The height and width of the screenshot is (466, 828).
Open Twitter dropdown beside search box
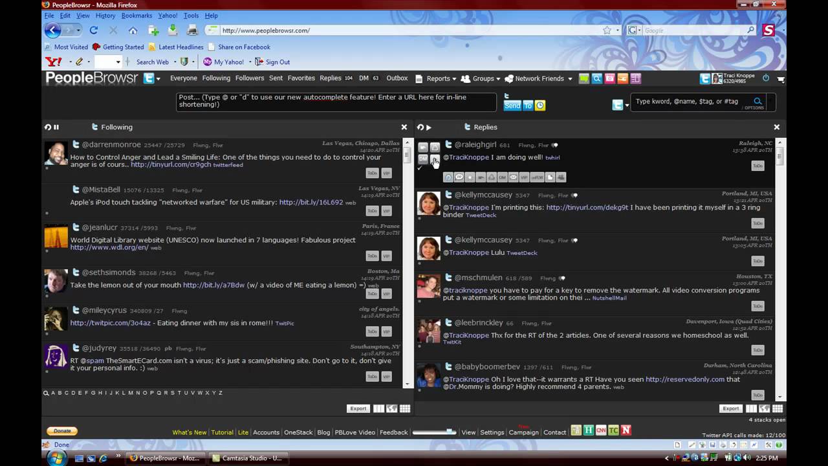626,105
